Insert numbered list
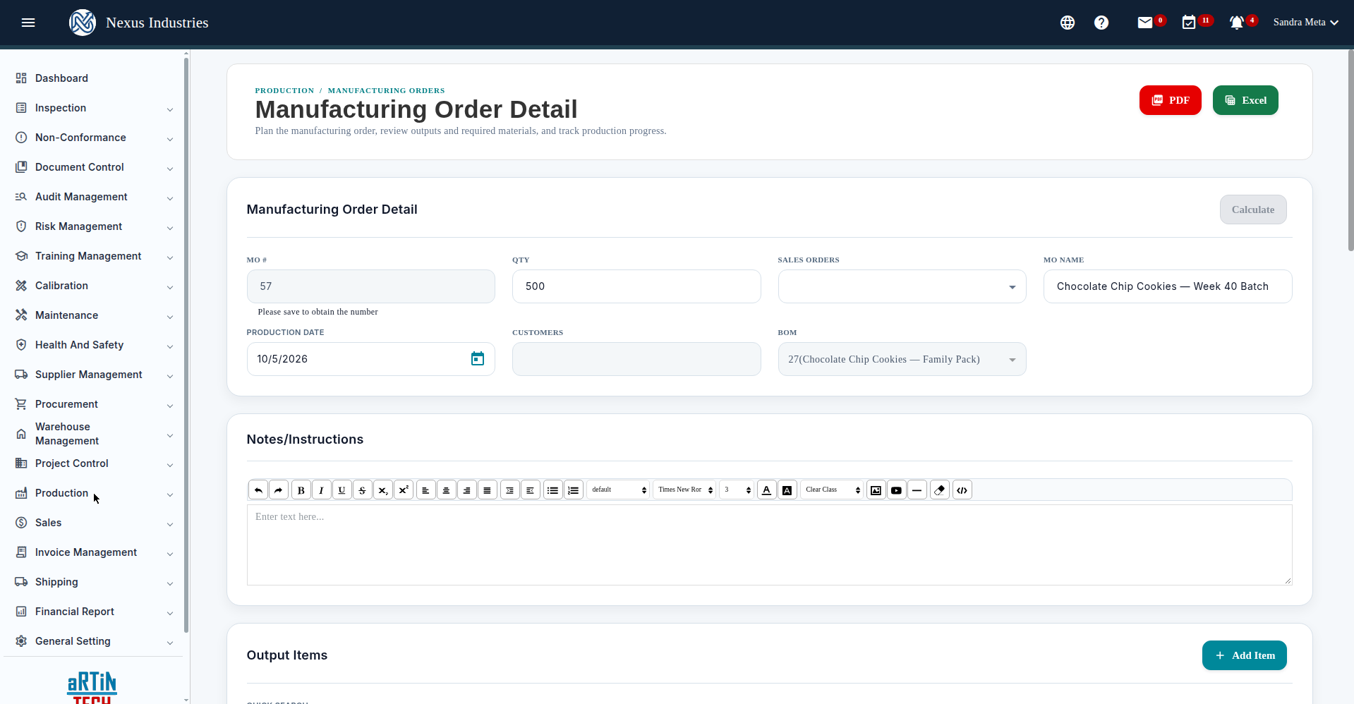The height and width of the screenshot is (704, 1354). 574,490
